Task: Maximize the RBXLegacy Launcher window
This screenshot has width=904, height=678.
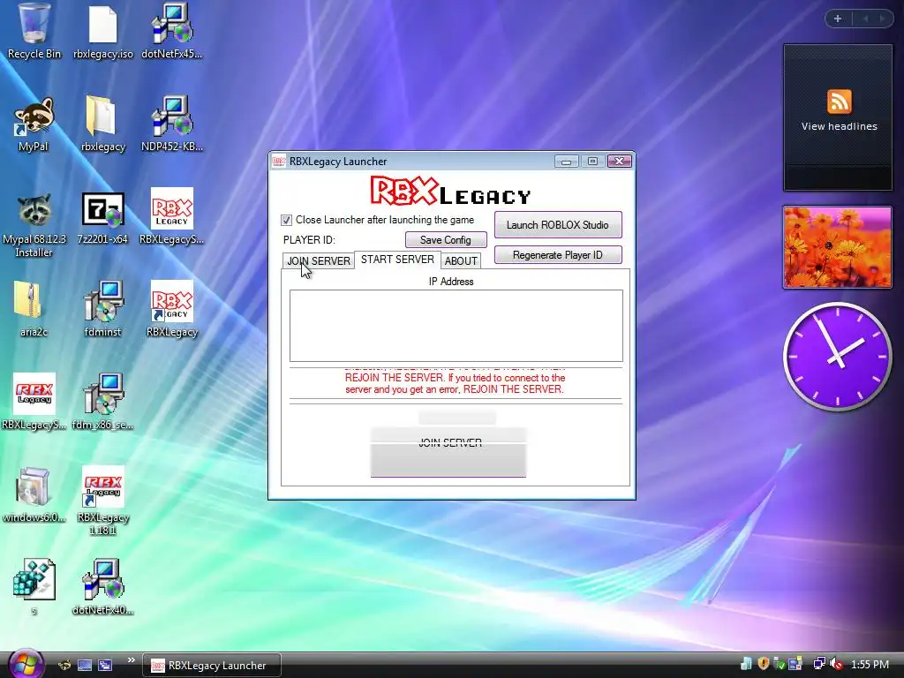Action: 592,162
